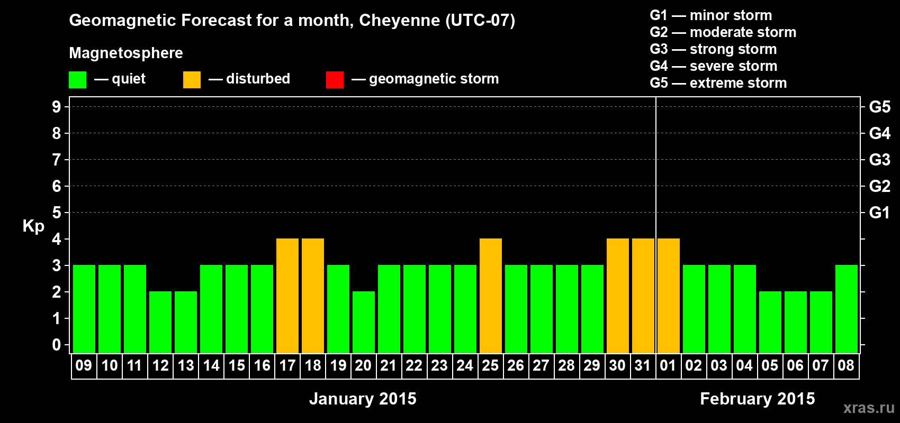Click the orange disturbed legend swatch

(x=192, y=80)
